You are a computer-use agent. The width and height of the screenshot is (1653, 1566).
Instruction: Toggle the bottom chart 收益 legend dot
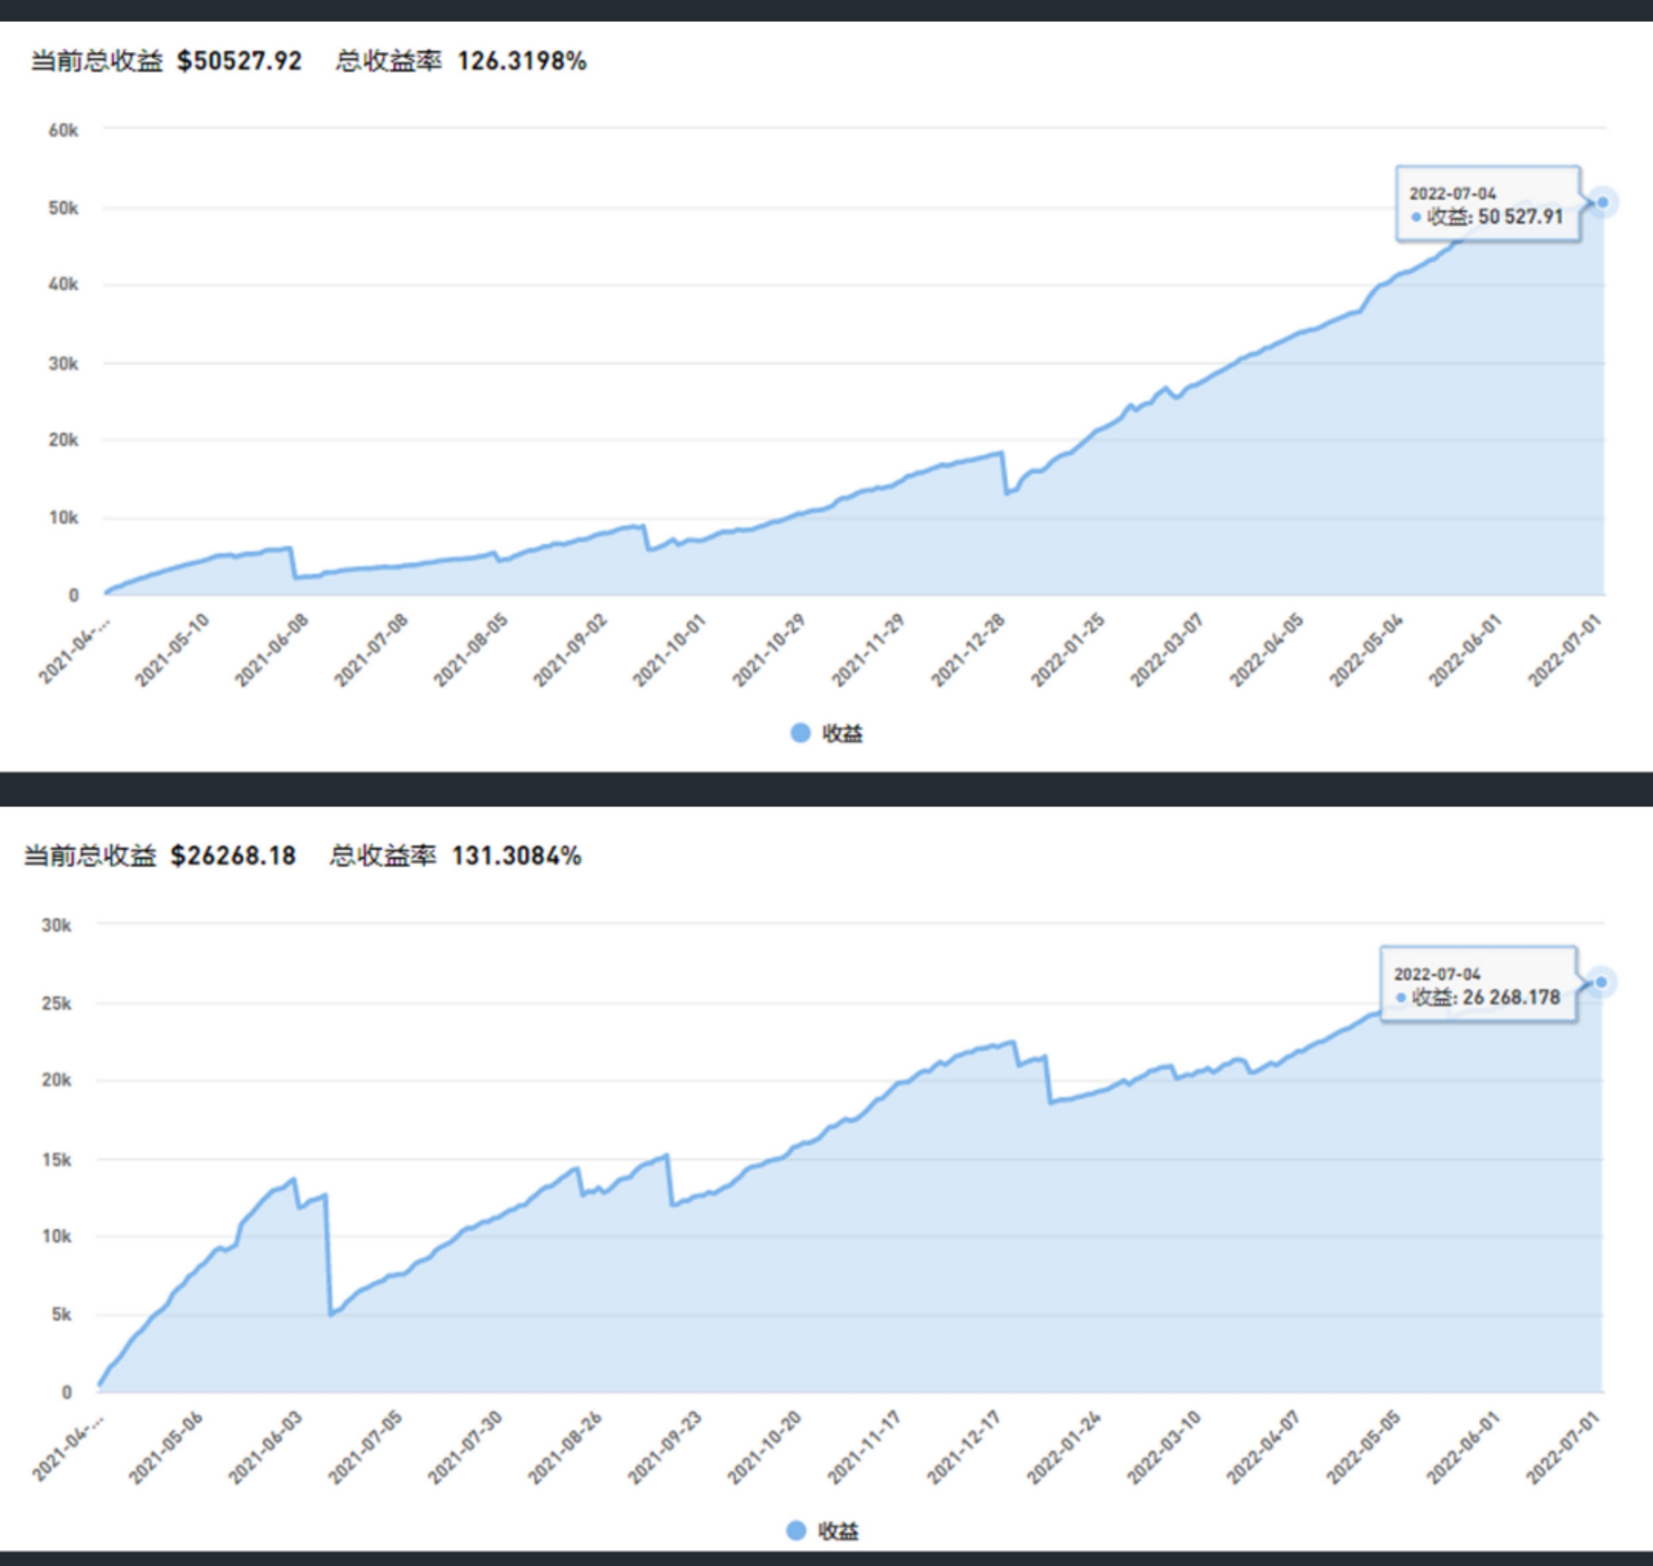pyautogui.click(x=796, y=1530)
